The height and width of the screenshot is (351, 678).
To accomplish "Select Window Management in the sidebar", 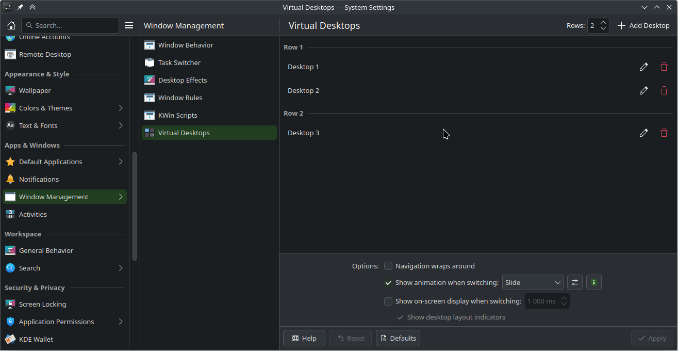I will coord(64,197).
